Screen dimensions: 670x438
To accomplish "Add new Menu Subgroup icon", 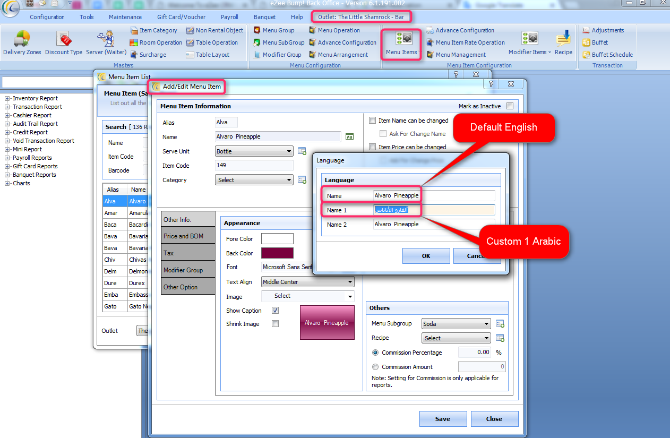I will click(x=500, y=323).
